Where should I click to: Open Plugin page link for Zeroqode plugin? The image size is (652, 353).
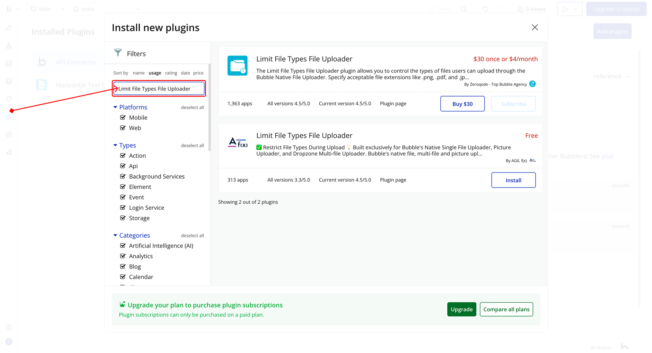(x=393, y=104)
